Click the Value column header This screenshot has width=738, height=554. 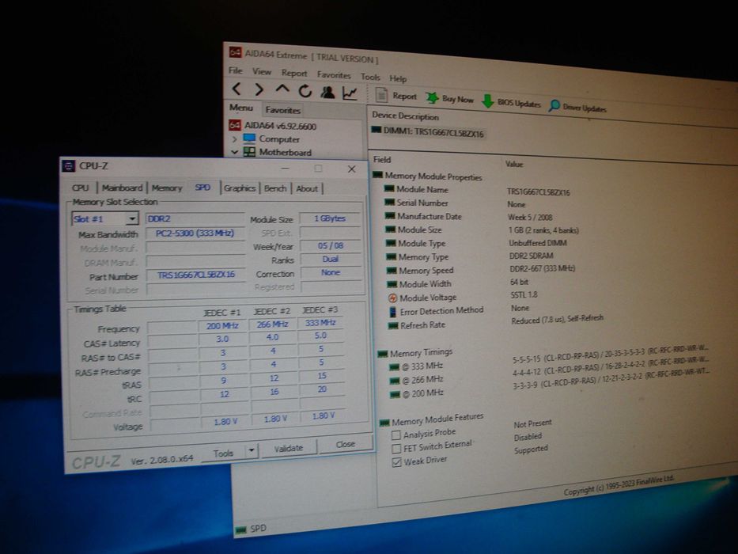[514, 164]
